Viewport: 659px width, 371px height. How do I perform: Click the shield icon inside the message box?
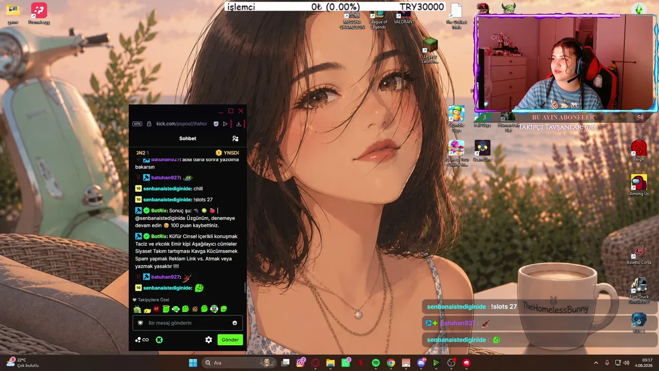click(x=140, y=323)
